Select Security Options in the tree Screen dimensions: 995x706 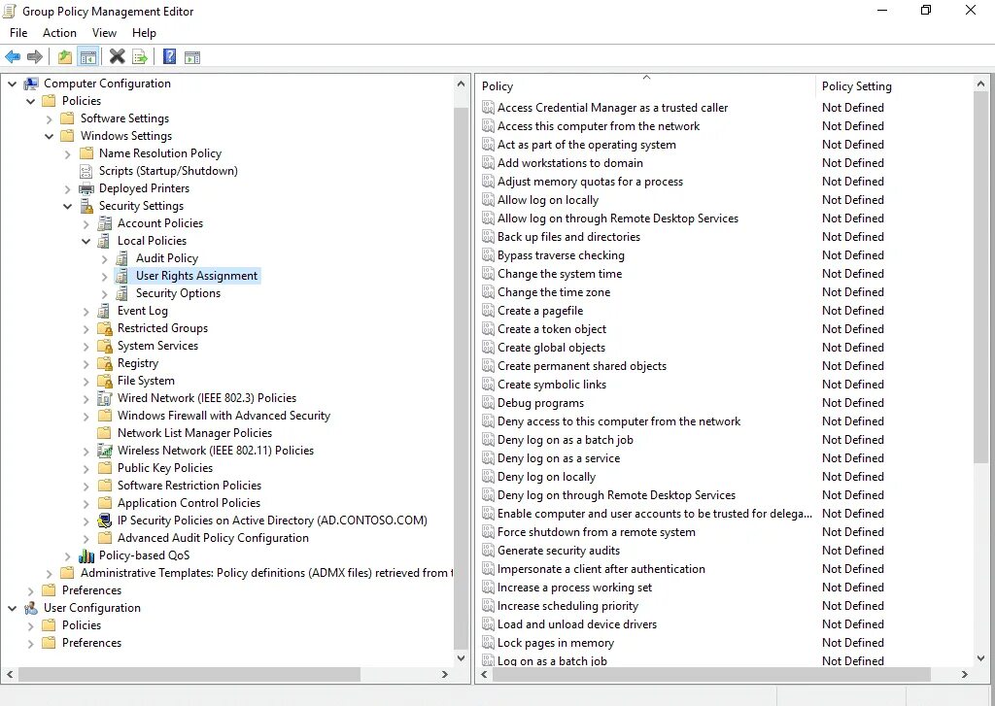click(179, 293)
